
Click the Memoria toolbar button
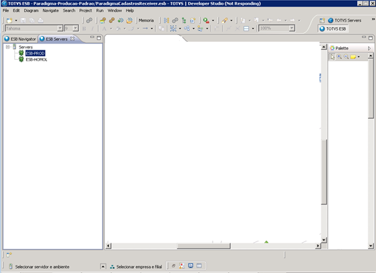[x=146, y=21]
